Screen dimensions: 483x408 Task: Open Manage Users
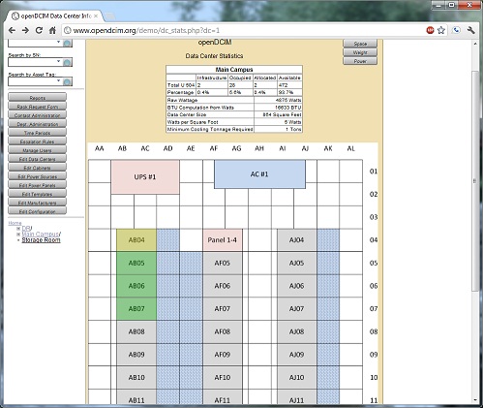(x=37, y=150)
